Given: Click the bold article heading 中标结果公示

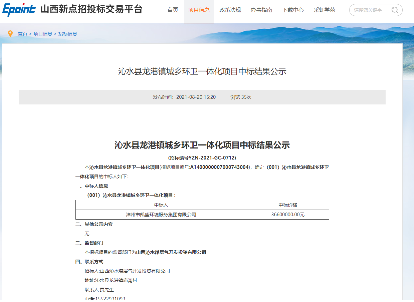Looking at the screenshot, I should [x=202, y=145].
